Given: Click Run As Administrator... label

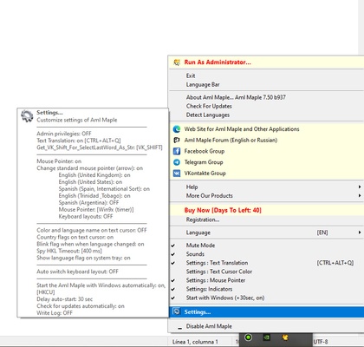Looking at the screenshot, I should click(218, 62).
